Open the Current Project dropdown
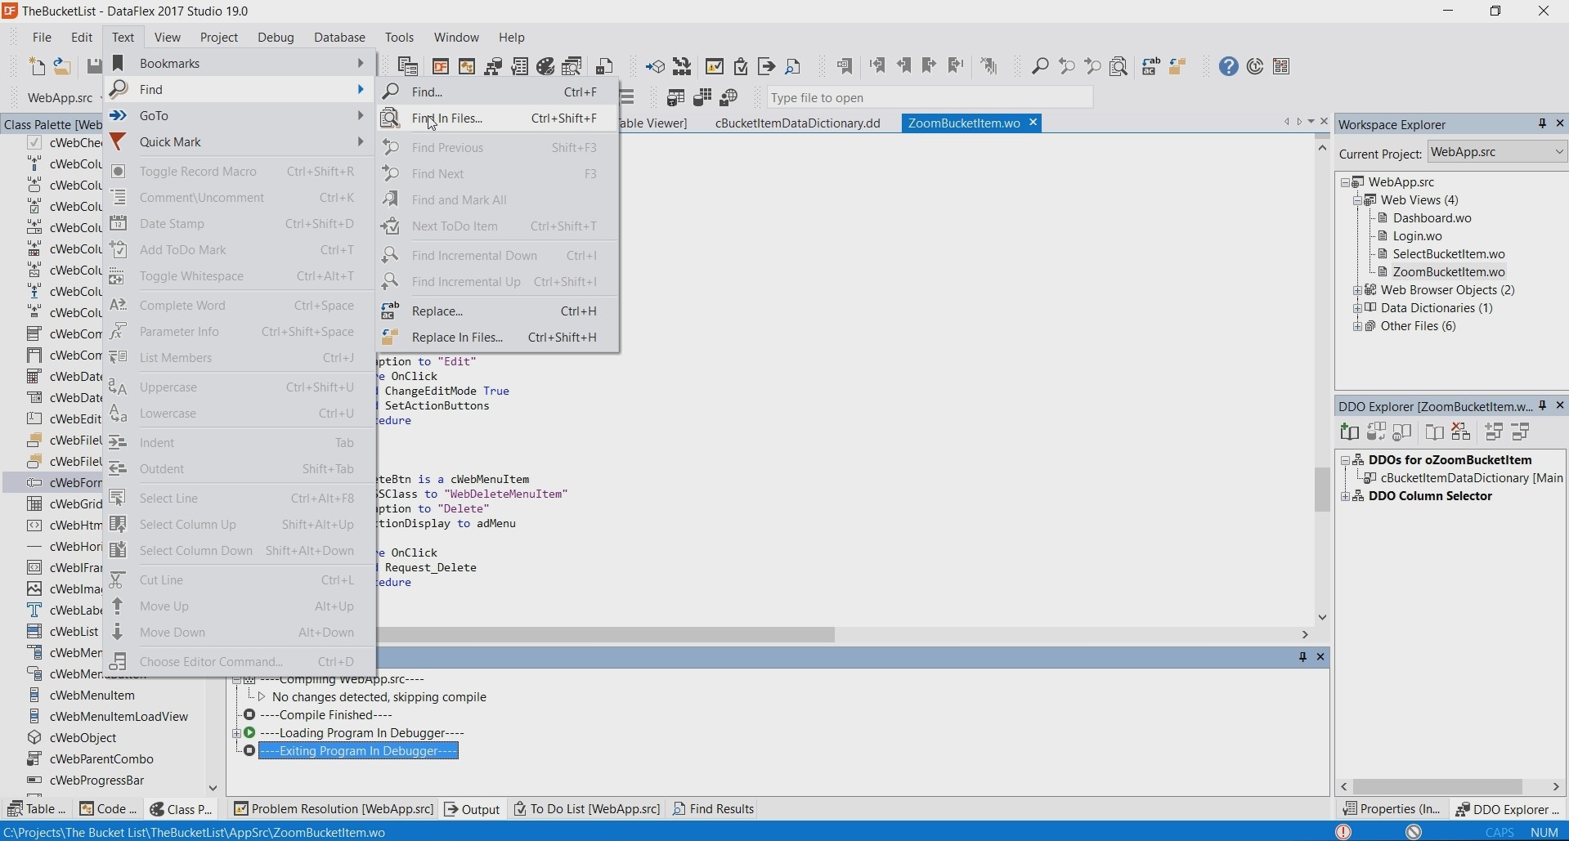The width and height of the screenshot is (1569, 841). [1558, 152]
